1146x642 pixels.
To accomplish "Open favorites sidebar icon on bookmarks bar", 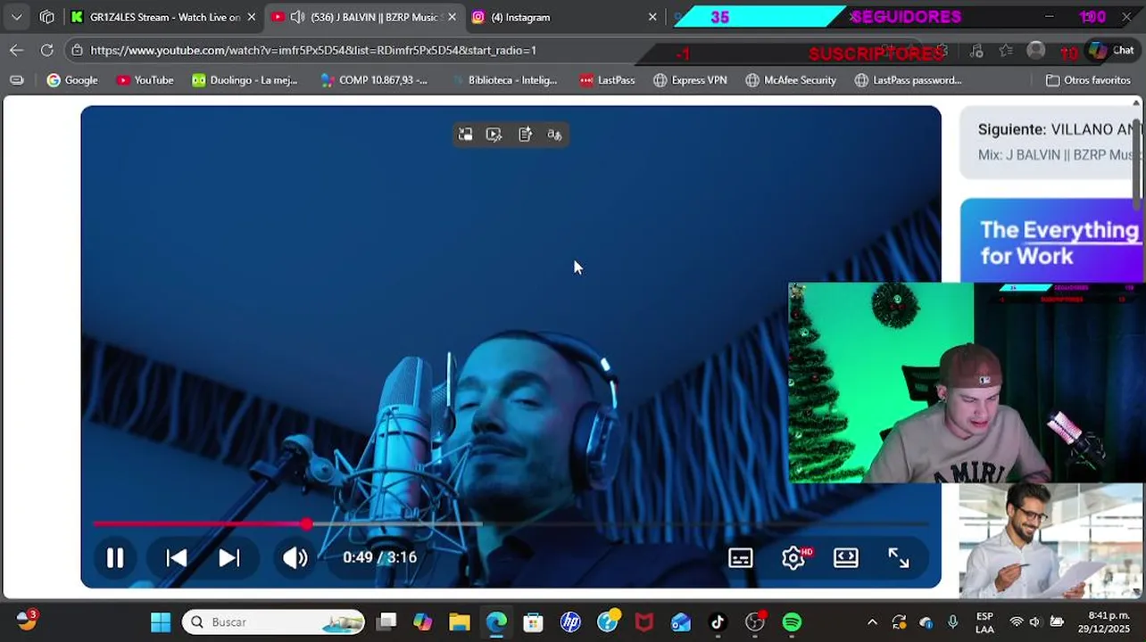I will tap(17, 80).
